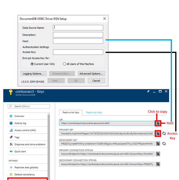The width and height of the screenshot is (179, 180).
Task: Open Advanced Options in DSN dialog
Action: (91, 74)
